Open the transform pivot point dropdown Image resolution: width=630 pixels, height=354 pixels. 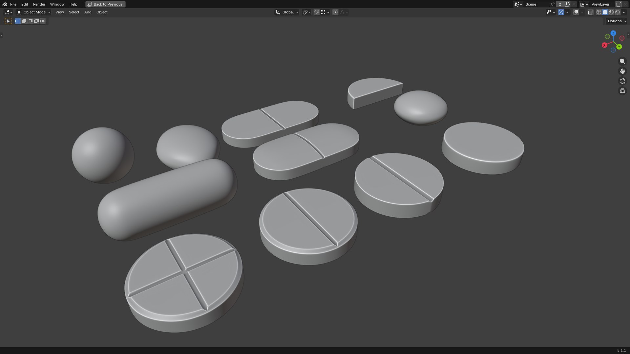306,12
